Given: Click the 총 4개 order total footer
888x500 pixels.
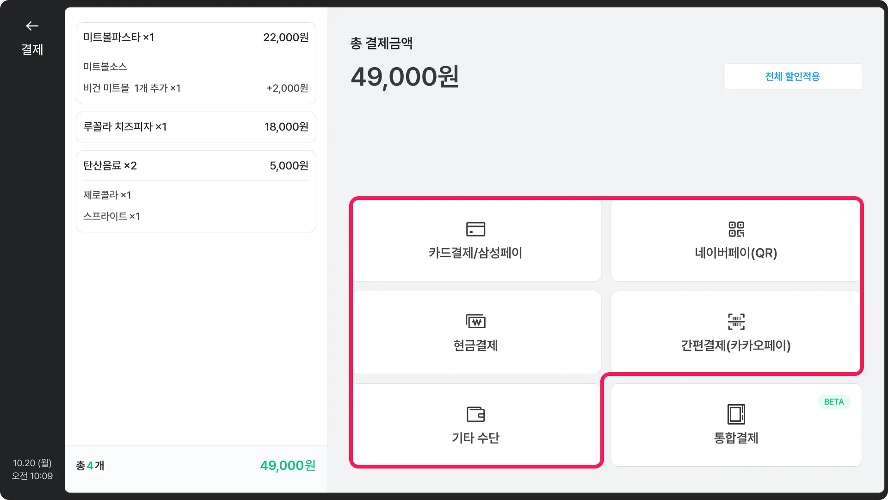Looking at the screenshot, I should 196,465.
